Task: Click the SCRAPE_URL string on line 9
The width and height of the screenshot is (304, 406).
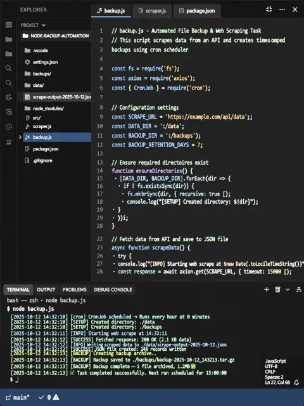Action: (206, 117)
